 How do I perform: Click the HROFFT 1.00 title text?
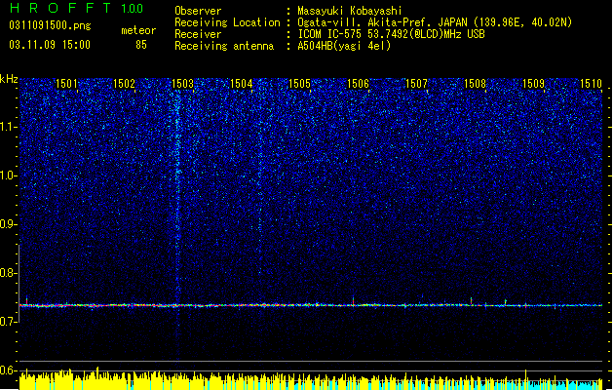(77, 8)
